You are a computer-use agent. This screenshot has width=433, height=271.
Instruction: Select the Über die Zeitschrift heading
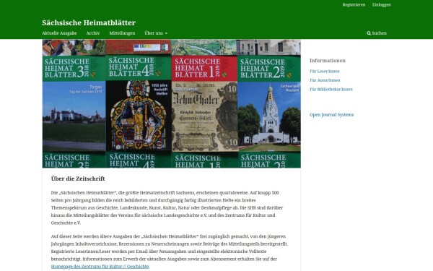click(x=78, y=178)
